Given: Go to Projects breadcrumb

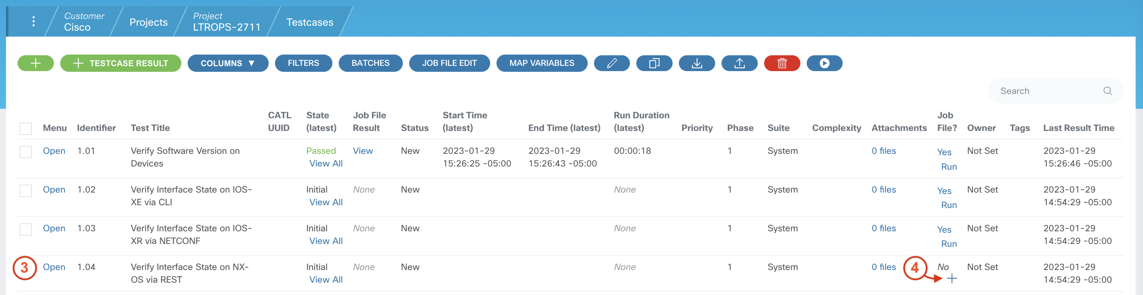Looking at the screenshot, I should click(x=148, y=22).
